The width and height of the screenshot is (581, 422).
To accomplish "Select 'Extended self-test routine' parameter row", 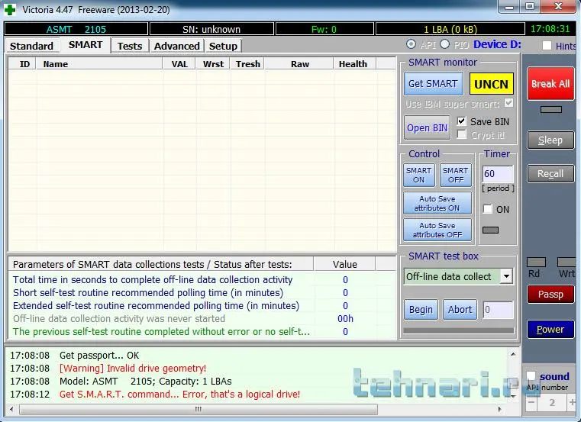I will [x=202, y=306].
